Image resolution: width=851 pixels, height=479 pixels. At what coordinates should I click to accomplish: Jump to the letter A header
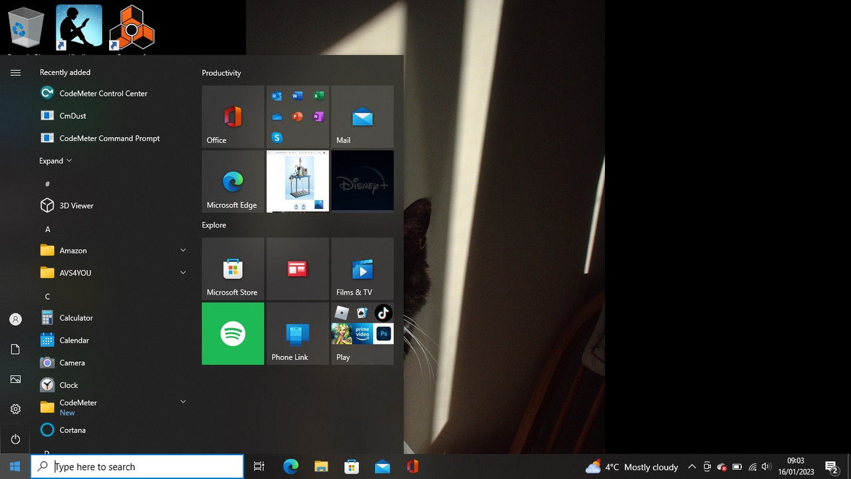pos(47,229)
